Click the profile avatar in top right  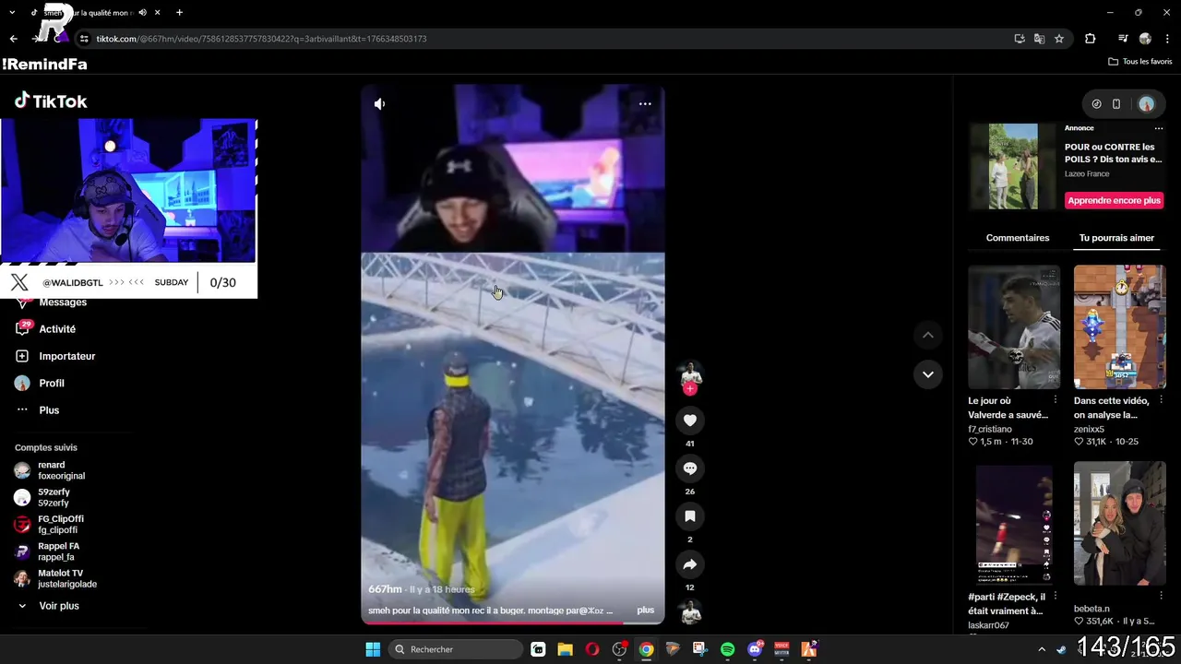pyautogui.click(x=1147, y=104)
